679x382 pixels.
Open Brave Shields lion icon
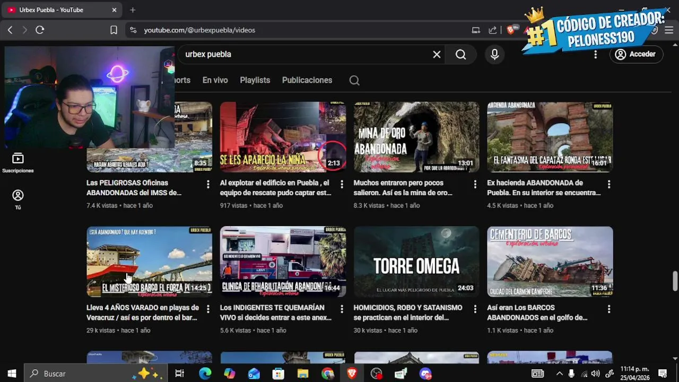point(510,30)
